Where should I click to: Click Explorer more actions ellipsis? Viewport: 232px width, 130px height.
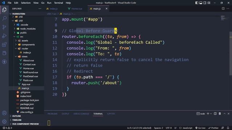[40, 9]
